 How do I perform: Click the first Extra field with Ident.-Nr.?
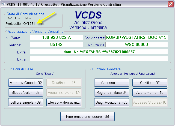99,52
